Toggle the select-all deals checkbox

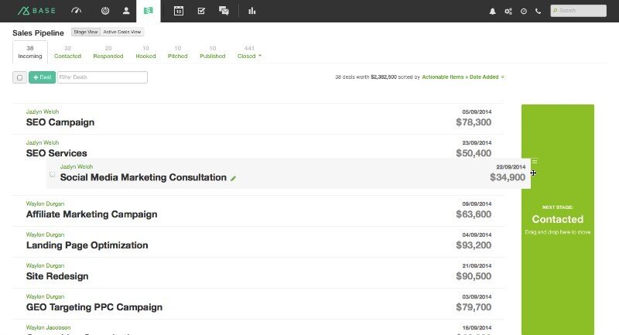20,77
